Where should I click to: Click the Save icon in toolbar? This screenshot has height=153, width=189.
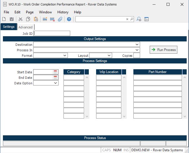click(12, 19)
